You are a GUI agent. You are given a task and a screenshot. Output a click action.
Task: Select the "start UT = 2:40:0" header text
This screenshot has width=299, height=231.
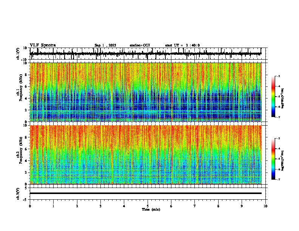[x=182, y=45]
